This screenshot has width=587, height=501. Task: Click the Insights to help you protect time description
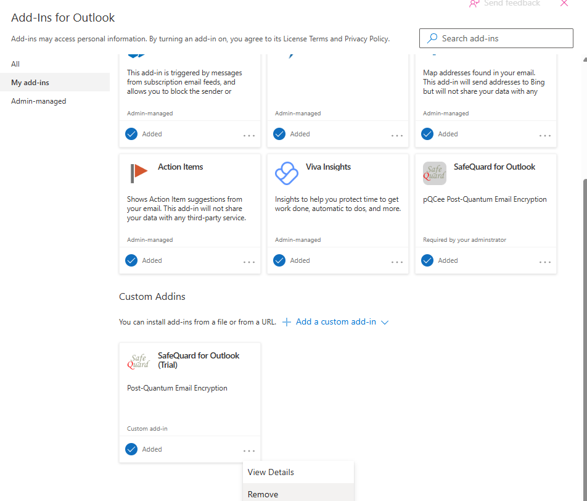338,204
